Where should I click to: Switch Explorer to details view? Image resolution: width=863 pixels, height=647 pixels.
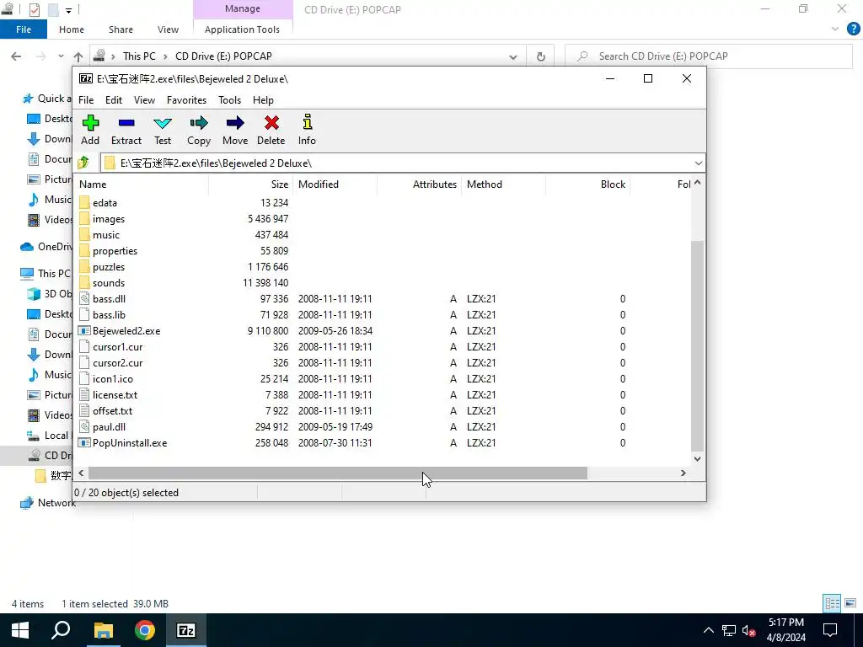832,603
